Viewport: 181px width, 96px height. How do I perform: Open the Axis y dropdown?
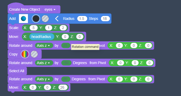click(x=44, y=79)
